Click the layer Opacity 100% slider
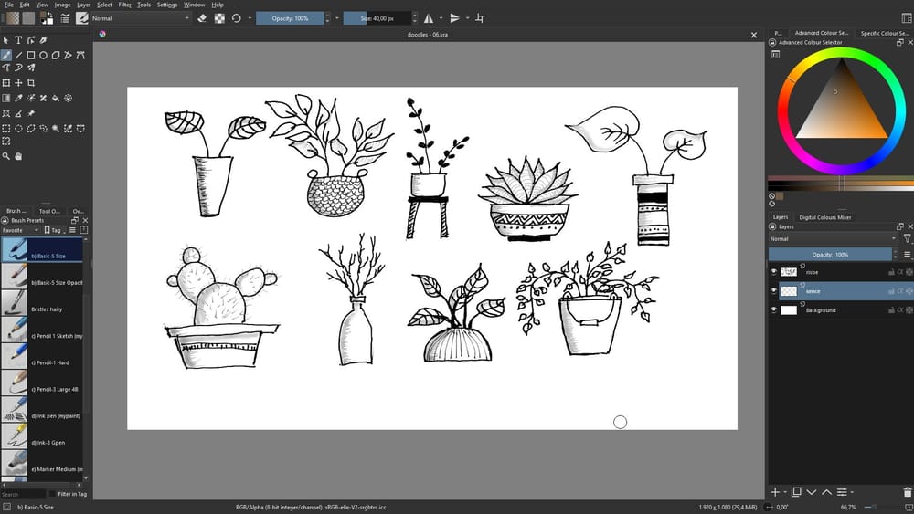 coord(830,255)
